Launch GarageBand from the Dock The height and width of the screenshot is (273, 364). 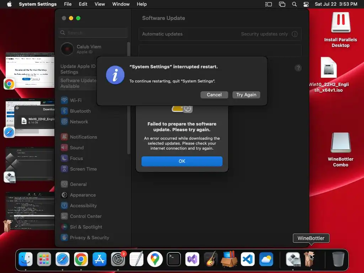coord(210,259)
